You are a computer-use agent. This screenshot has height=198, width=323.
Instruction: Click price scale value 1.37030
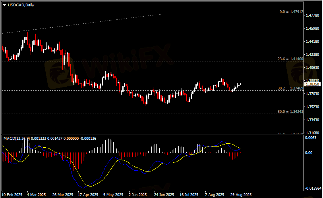click(313, 94)
